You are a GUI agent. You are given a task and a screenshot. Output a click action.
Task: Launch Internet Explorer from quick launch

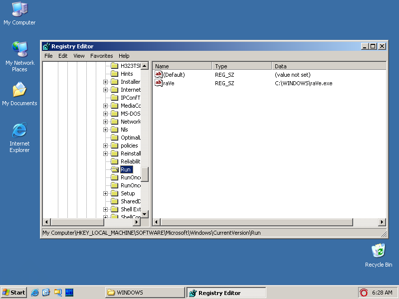pyautogui.click(x=35, y=293)
